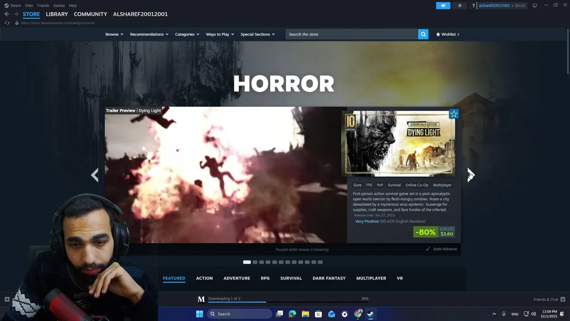Switch to the ADVENTURE tab
570x321 pixels.
click(237, 278)
